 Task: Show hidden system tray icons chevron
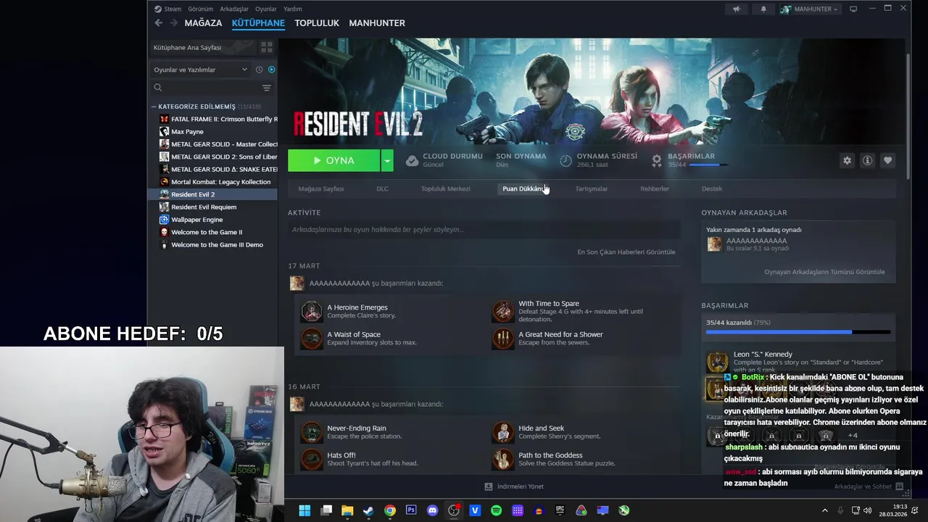824,510
